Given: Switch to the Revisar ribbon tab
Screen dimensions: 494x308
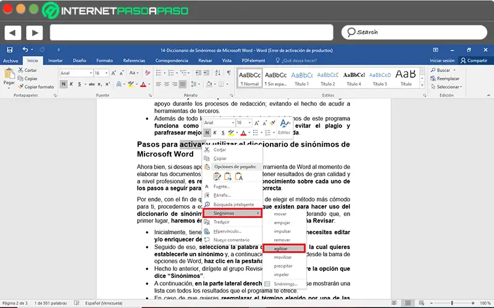Looking at the screenshot, I should [x=205, y=60].
